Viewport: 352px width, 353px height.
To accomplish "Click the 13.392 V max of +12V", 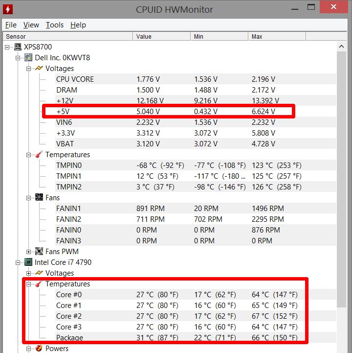I will (x=265, y=101).
